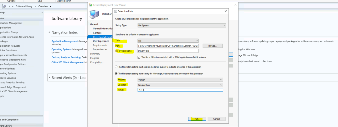This screenshot has width=338, height=127.
Task: Select General heading in wizard steps
Action: pos(94,24)
